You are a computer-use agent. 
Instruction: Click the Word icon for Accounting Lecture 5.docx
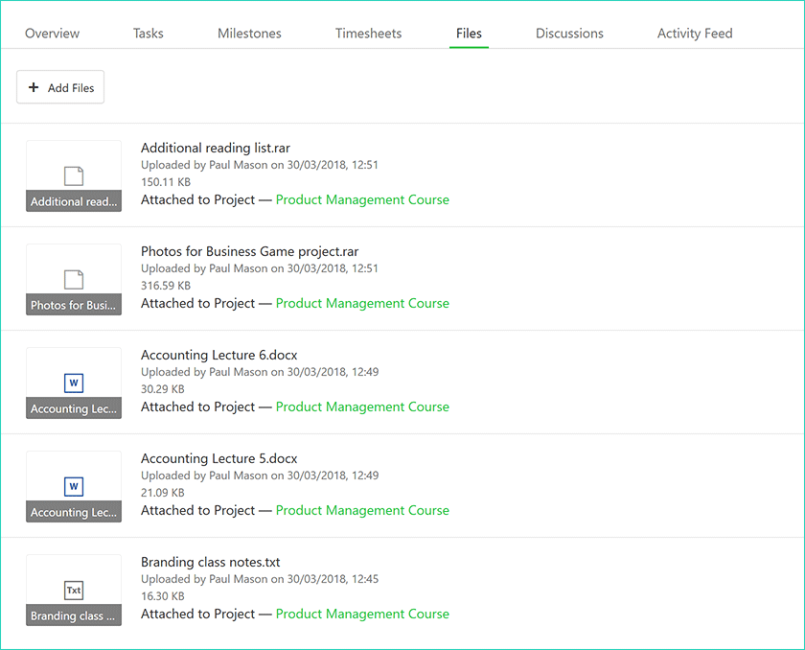click(74, 487)
